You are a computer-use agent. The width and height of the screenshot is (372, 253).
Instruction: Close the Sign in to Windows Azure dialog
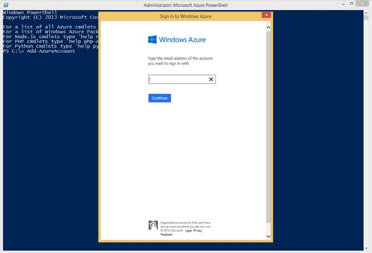tap(266, 15)
